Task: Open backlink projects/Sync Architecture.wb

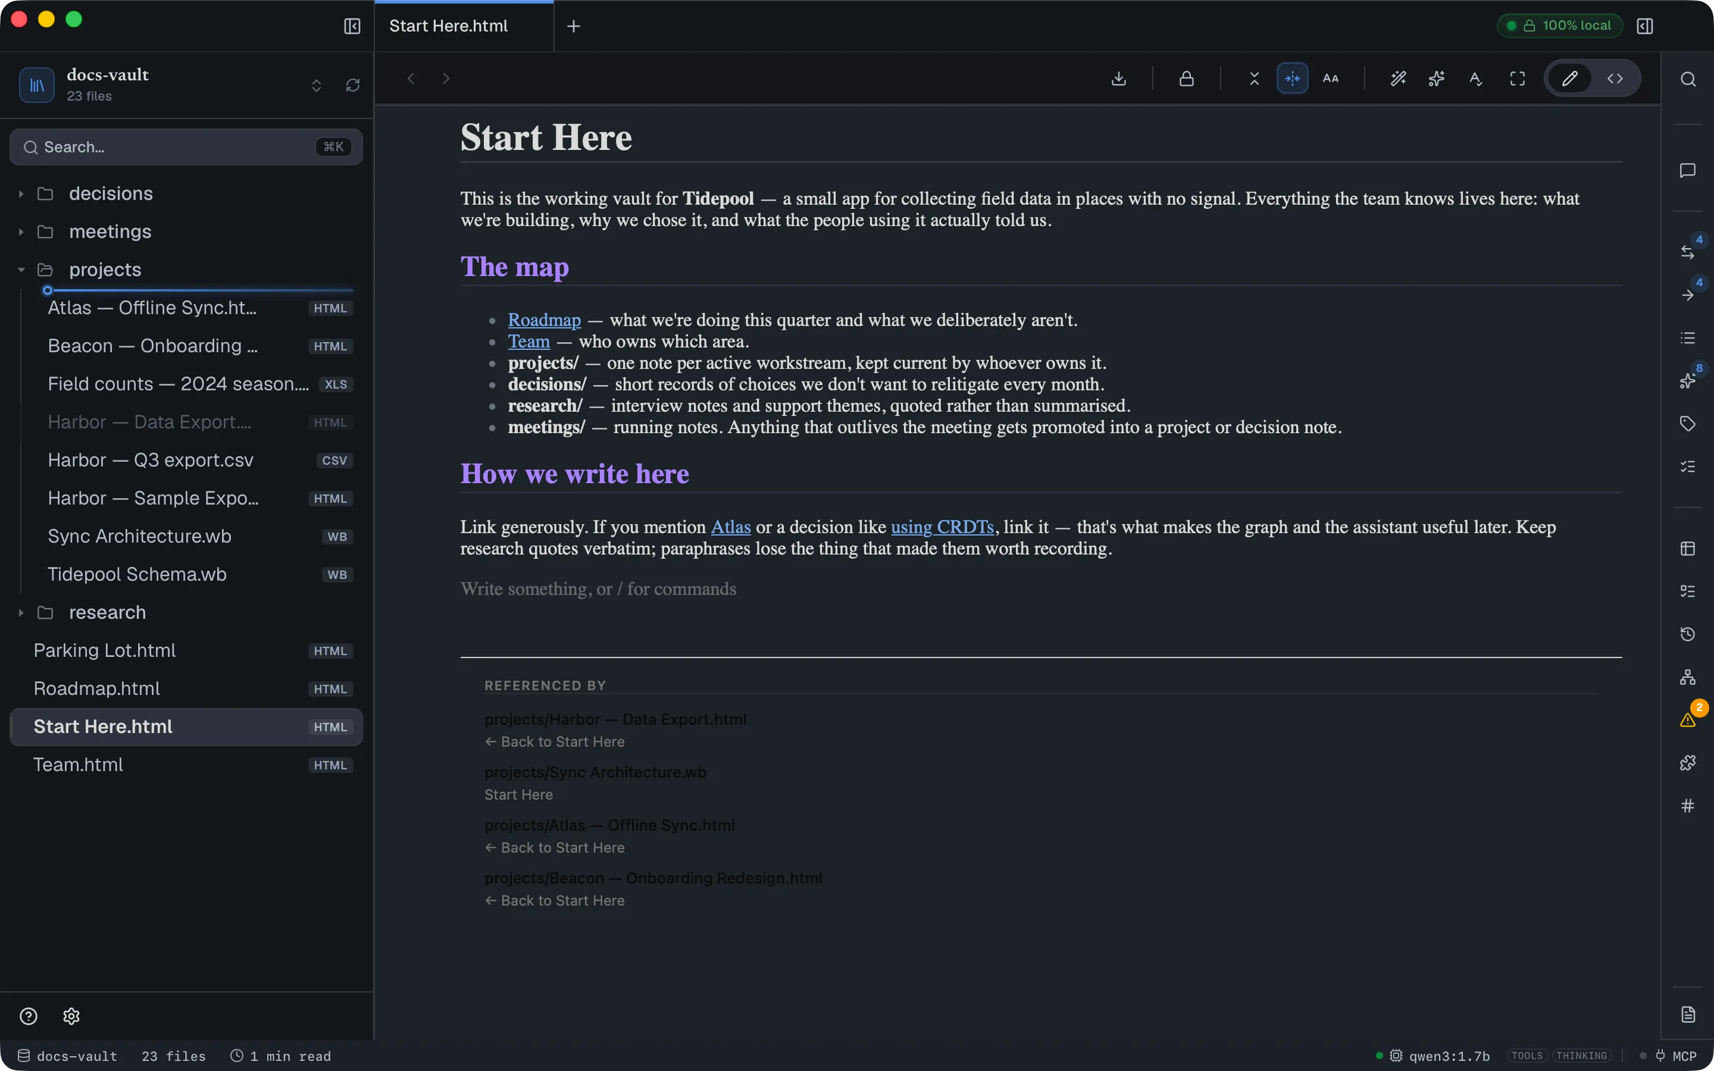Action: [595, 772]
